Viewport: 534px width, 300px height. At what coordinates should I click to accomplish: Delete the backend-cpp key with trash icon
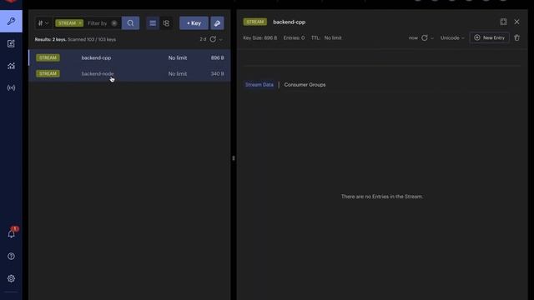[517, 37]
